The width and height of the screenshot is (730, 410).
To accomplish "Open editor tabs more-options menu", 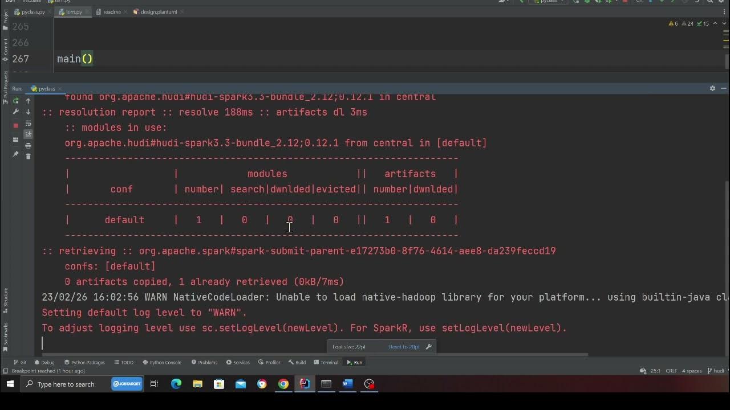I will (x=723, y=12).
